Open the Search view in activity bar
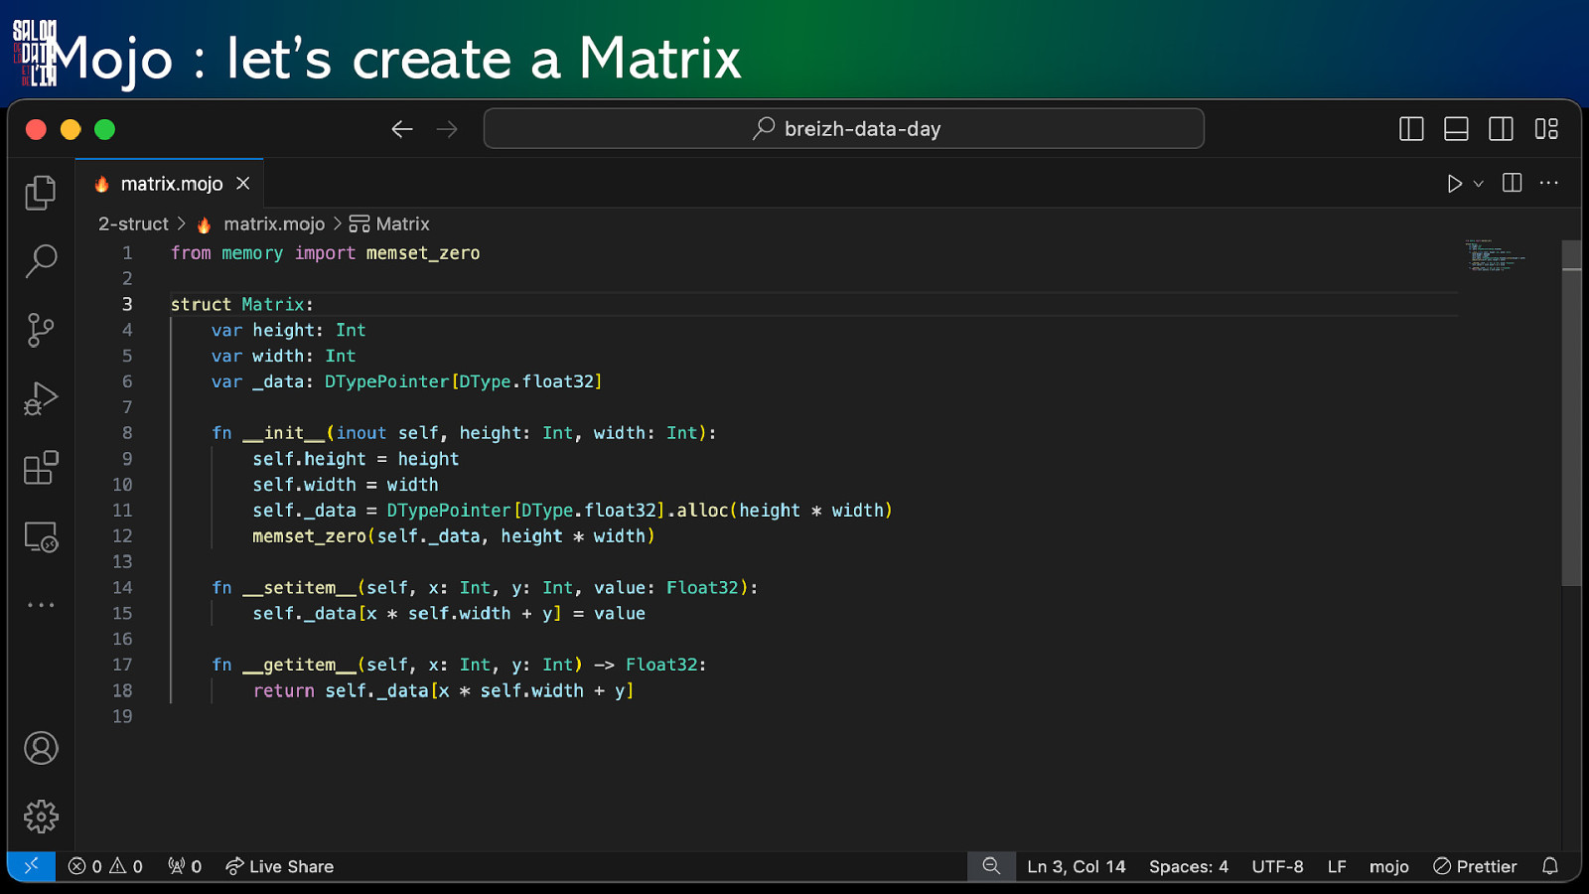Screen dimensions: 1589x894 click(41, 261)
